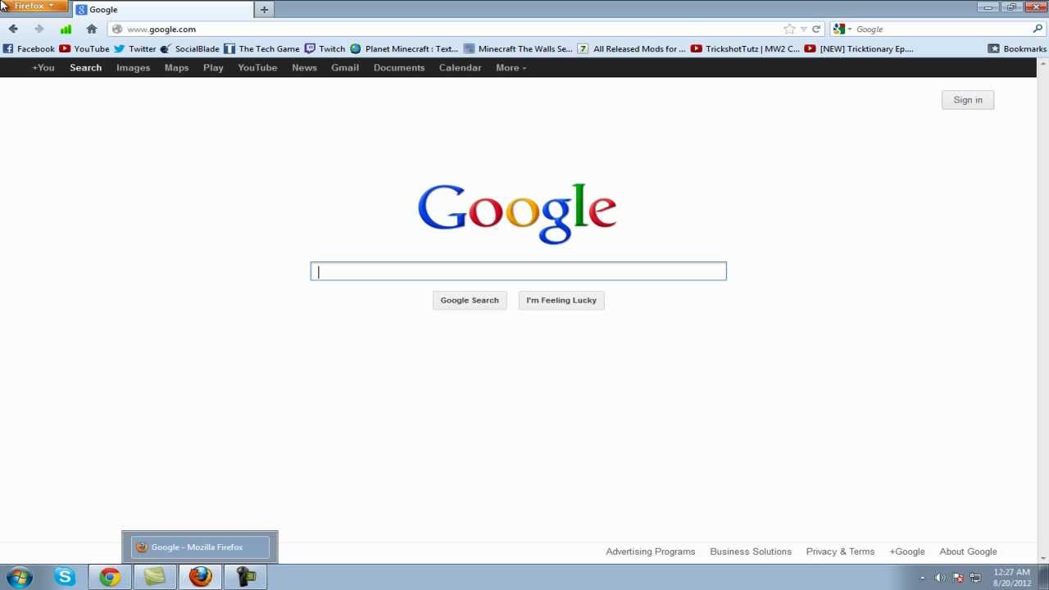Open the Privacy & Terms link

(x=840, y=551)
